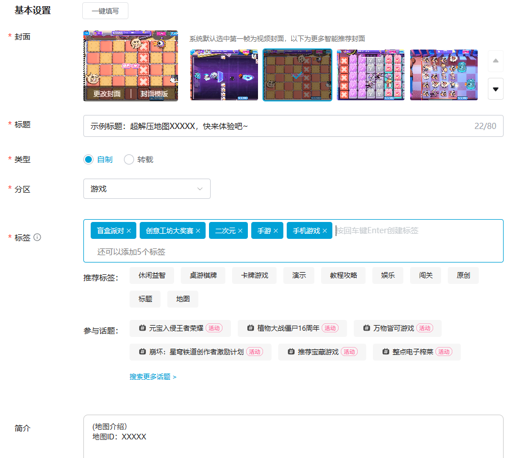
Task: Add recommended tag 桌游棋牌
Action: pyautogui.click(x=203, y=275)
